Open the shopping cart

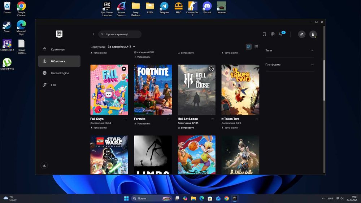[x=281, y=34]
